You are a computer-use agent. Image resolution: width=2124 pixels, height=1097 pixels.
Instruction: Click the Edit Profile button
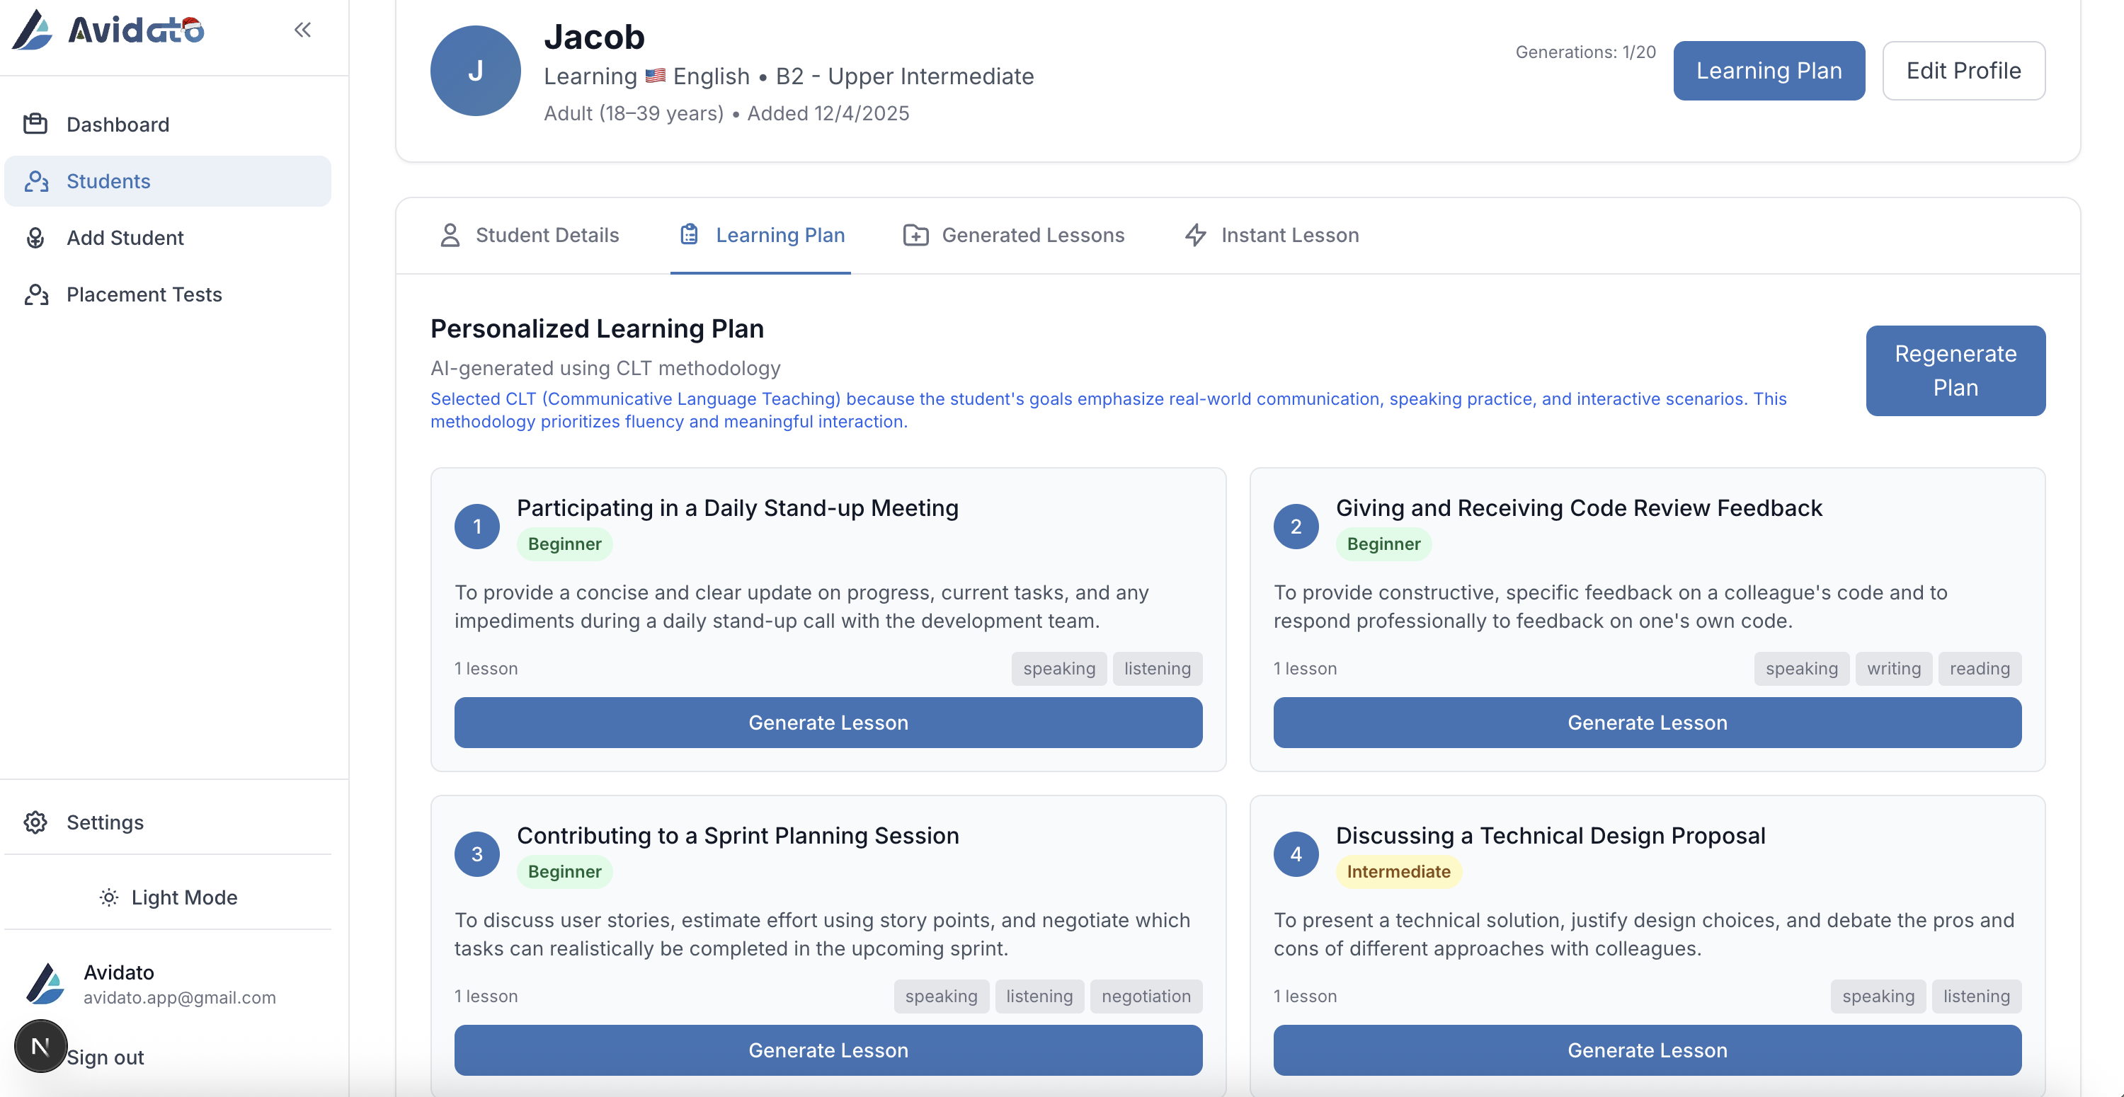pos(1963,71)
